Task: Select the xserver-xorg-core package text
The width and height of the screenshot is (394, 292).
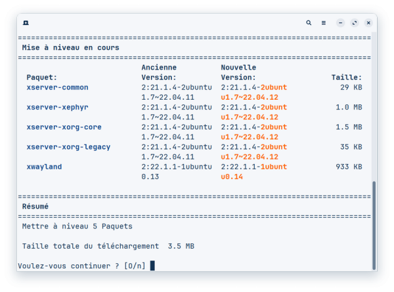Action: pos(64,127)
